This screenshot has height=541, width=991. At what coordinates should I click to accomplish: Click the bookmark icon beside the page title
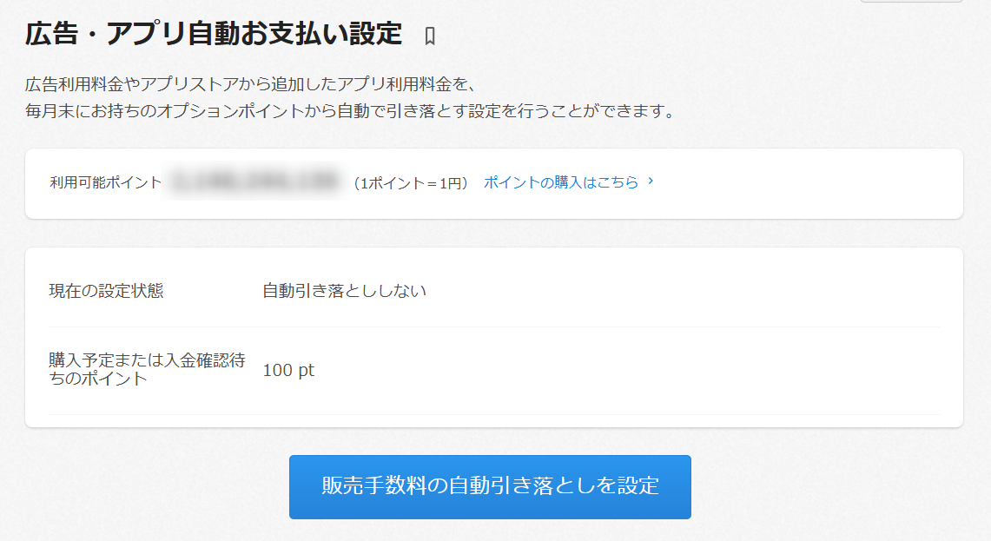(429, 36)
